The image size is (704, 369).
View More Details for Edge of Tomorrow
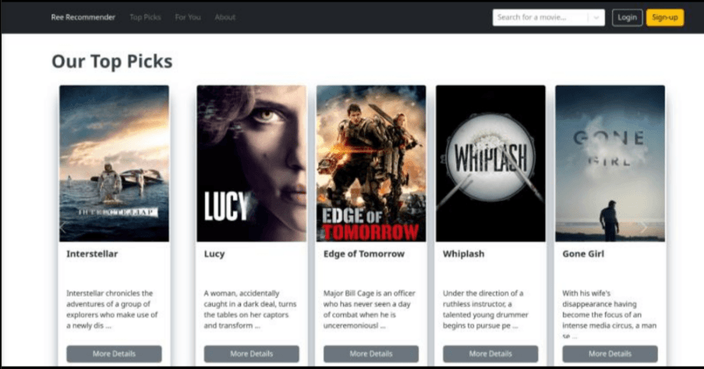[x=371, y=353]
